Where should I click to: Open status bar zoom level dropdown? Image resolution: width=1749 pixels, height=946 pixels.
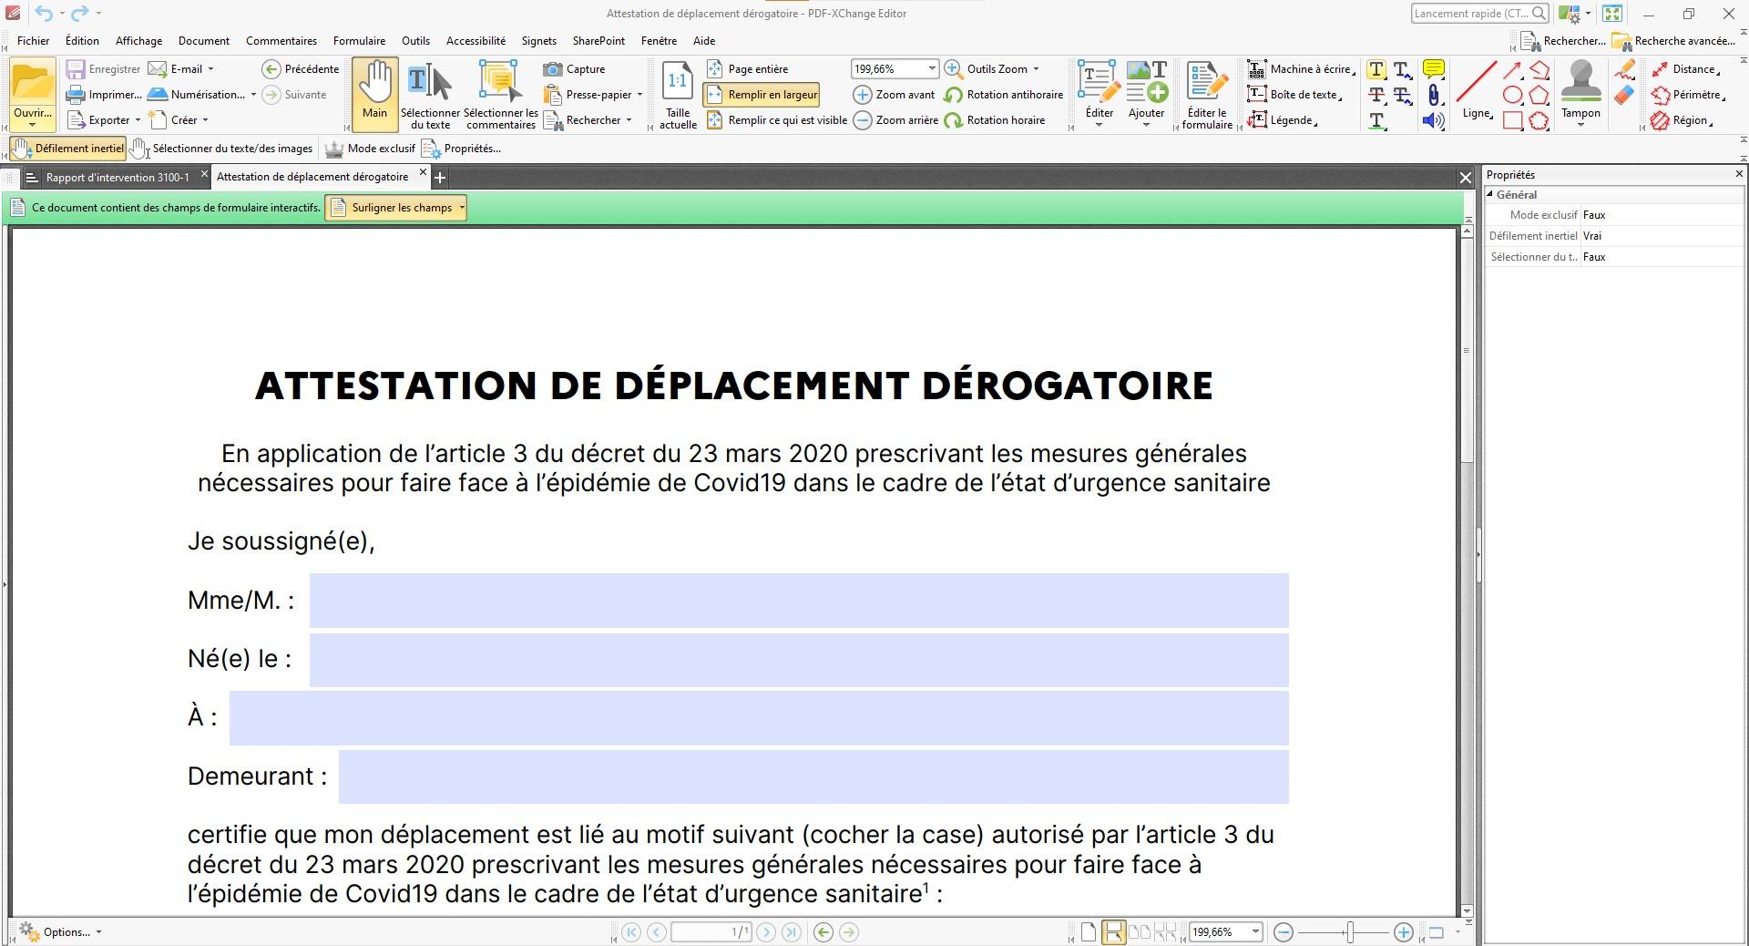[1254, 932]
